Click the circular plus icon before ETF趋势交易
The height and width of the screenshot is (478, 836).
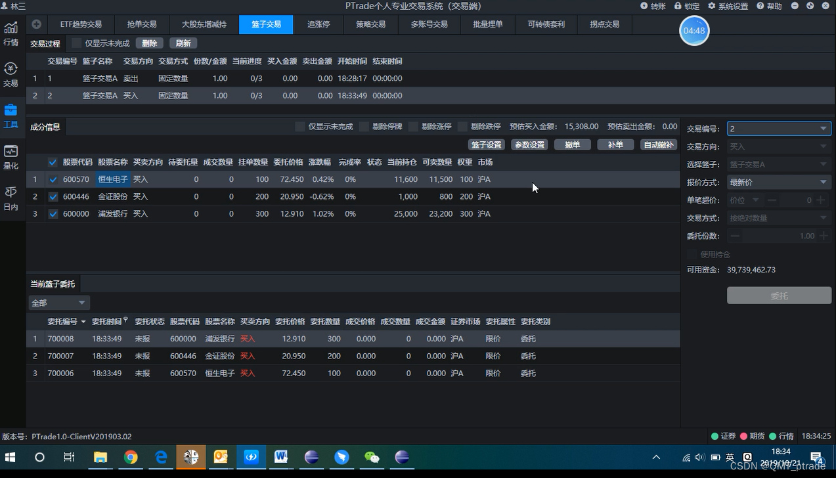click(x=36, y=24)
